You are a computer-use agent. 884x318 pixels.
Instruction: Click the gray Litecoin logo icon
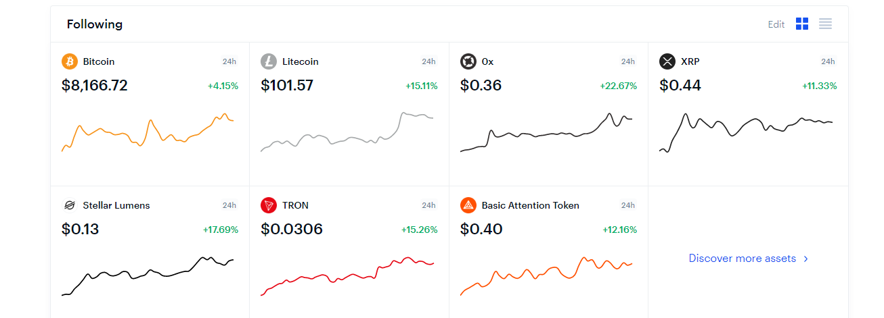[269, 61]
